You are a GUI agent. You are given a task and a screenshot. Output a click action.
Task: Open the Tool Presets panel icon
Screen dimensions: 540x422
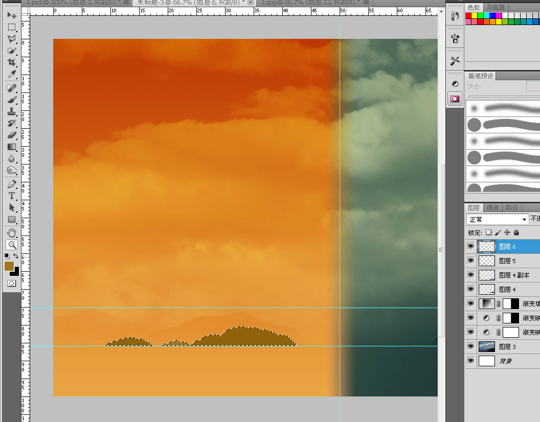pyautogui.click(x=455, y=61)
